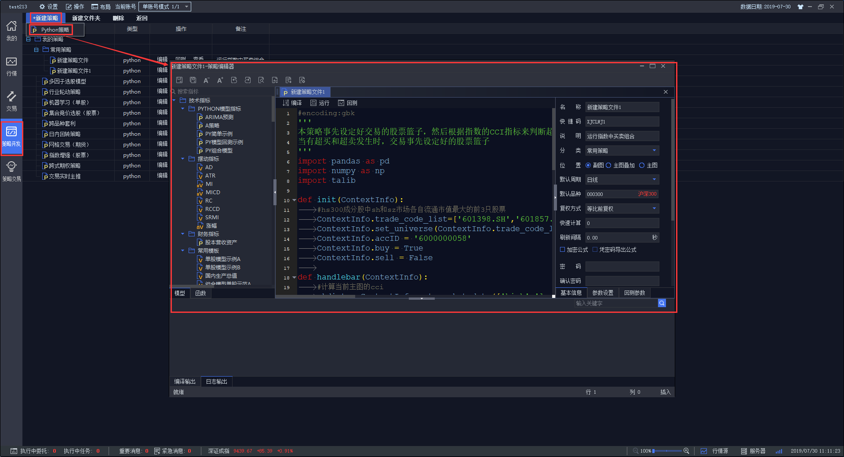Click the zoom slider in status bar

tap(666, 451)
